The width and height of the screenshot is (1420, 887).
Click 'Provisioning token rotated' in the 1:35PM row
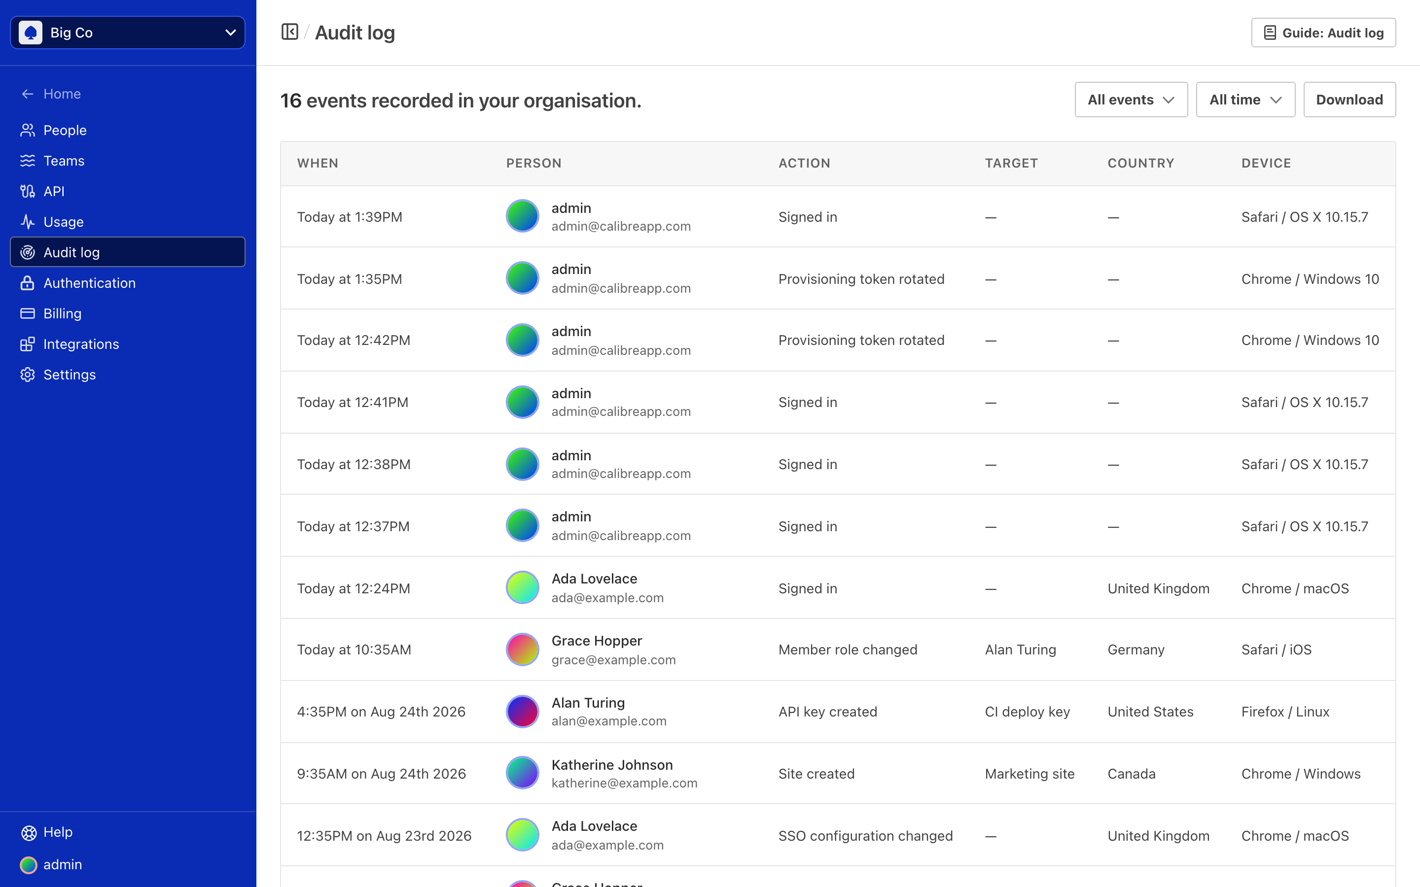pyautogui.click(x=861, y=279)
